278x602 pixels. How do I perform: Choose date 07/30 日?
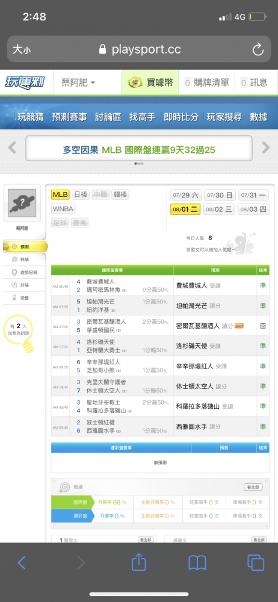pos(220,195)
